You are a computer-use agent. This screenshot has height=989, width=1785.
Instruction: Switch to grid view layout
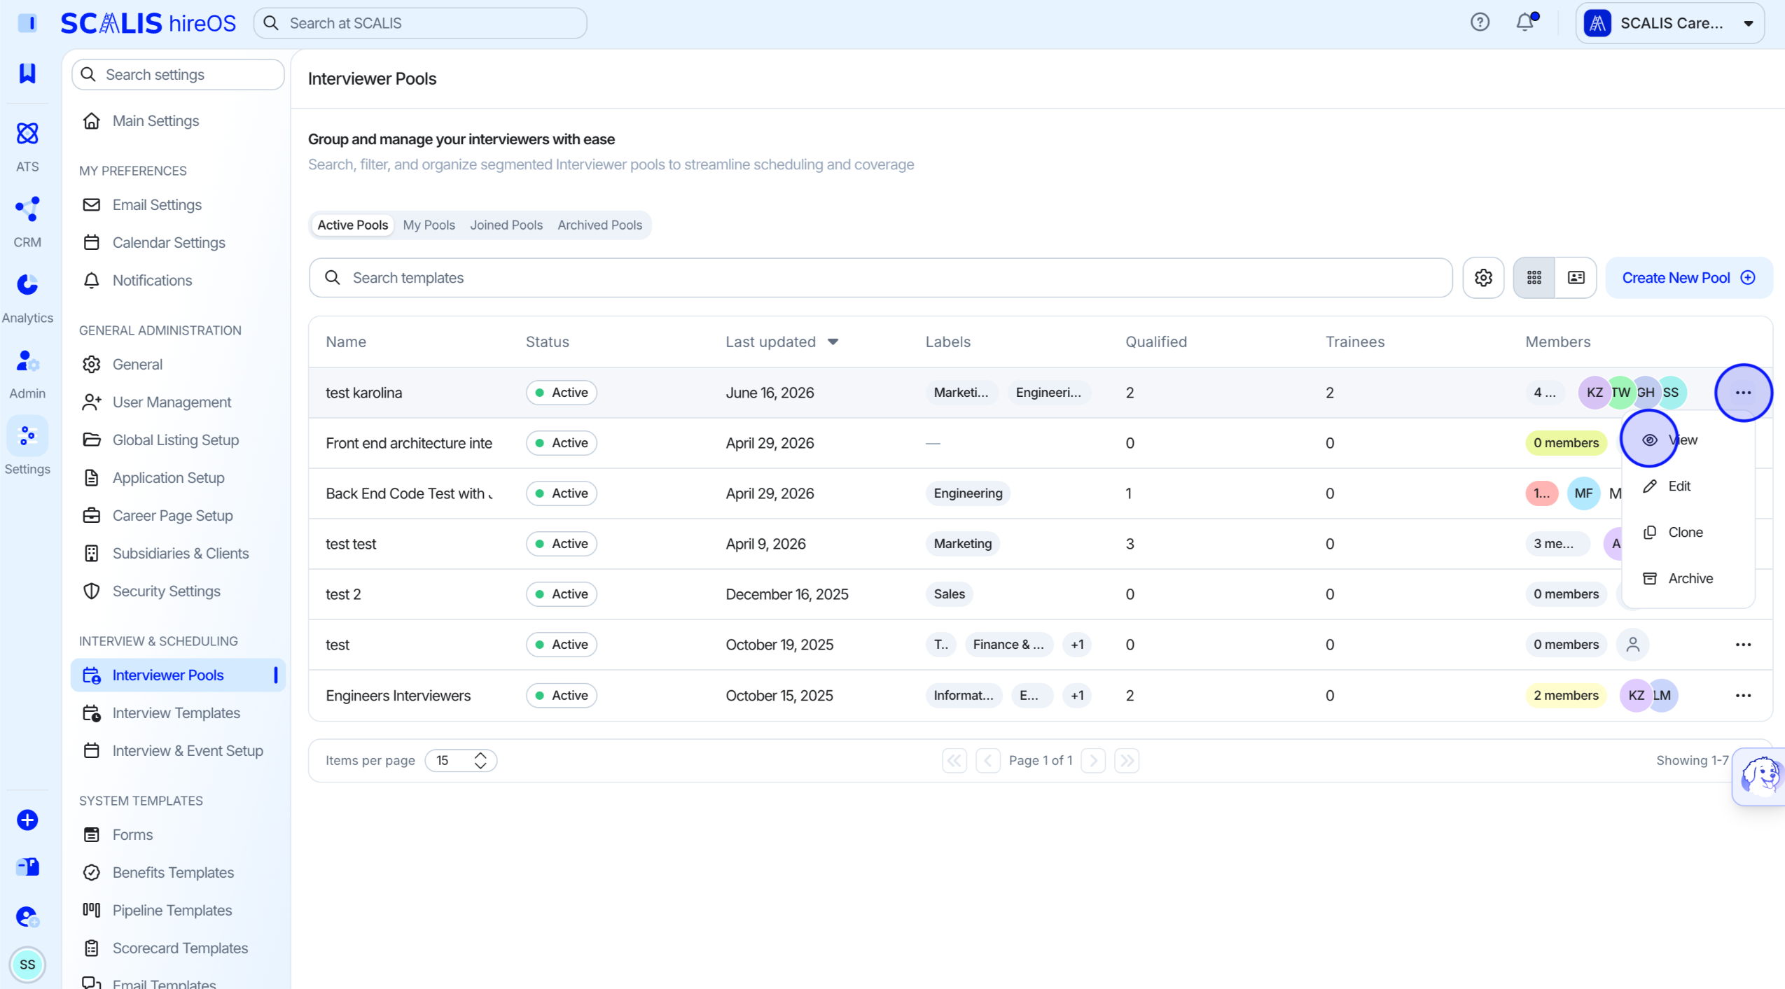pos(1534,278)
